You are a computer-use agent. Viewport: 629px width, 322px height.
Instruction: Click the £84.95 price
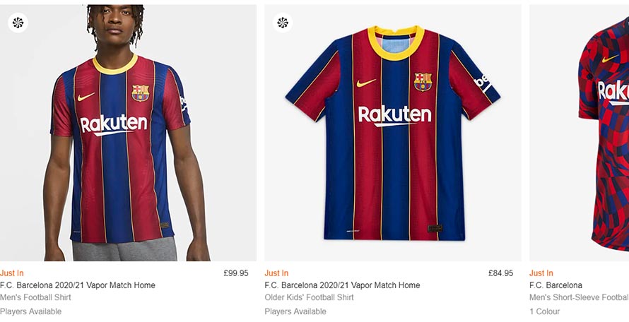[x=500, y=273]
